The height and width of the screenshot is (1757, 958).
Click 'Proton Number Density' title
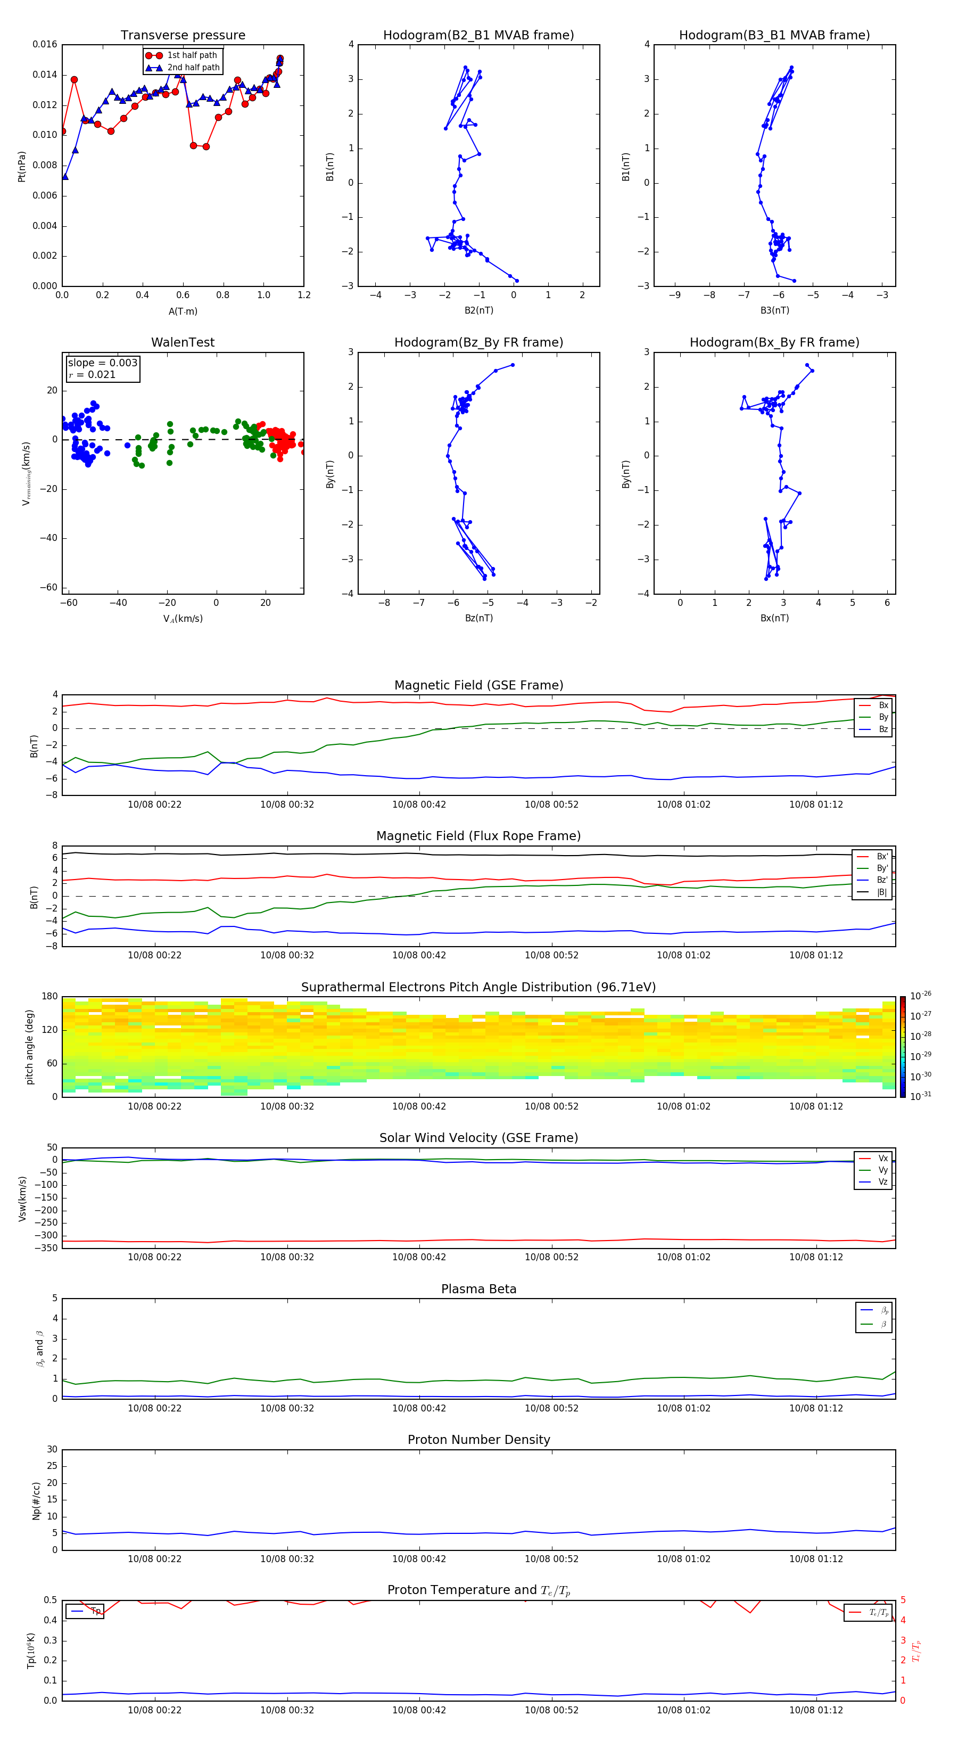(x=478, y=1440)
